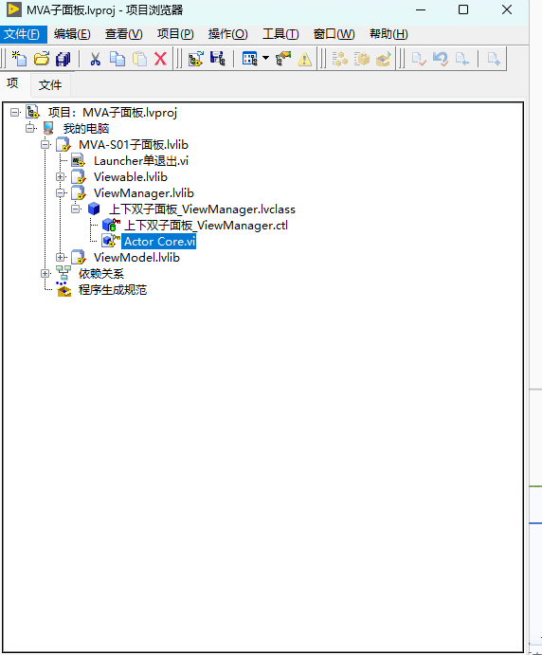Click the MVA-S01子面板.lvlib library icon

point(63,144)
